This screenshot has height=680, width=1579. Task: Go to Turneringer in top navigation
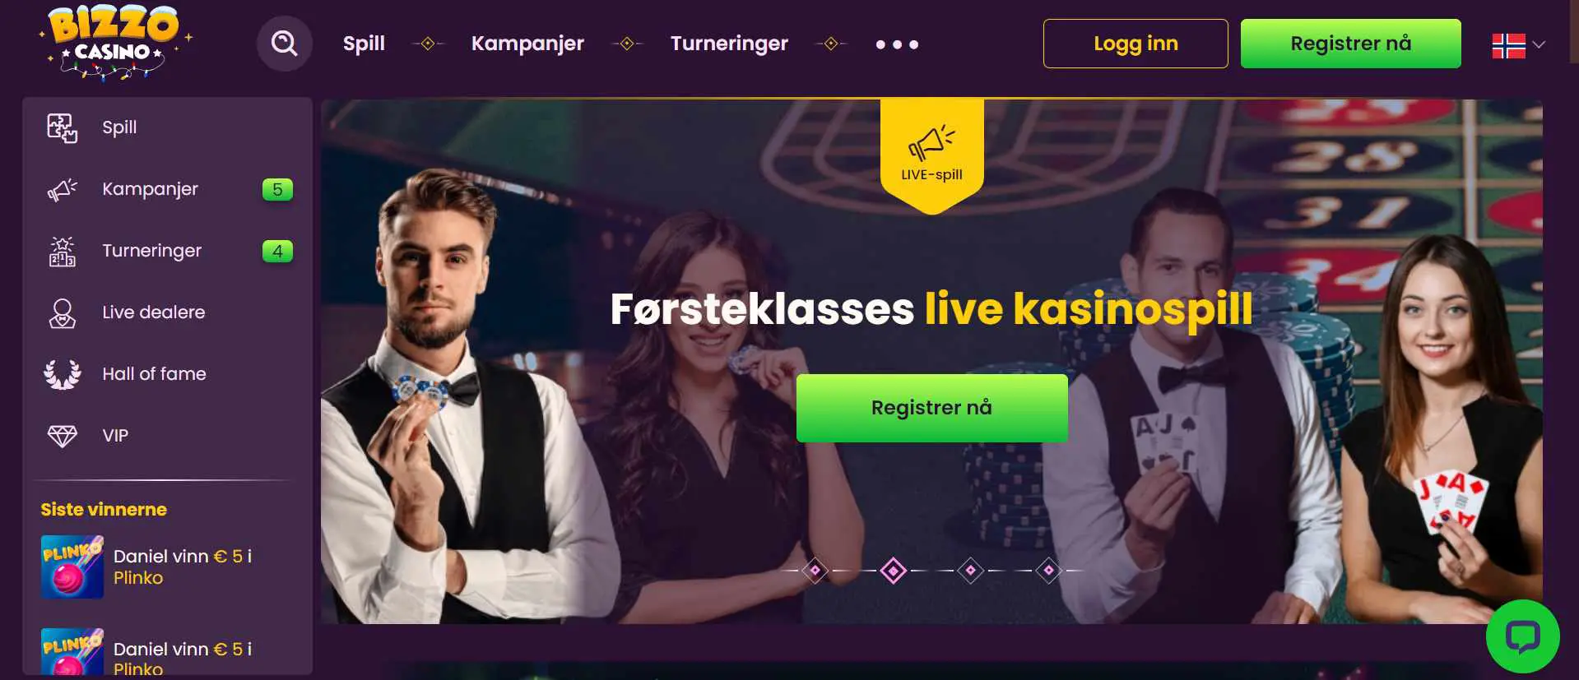click(x=729, y=44)
